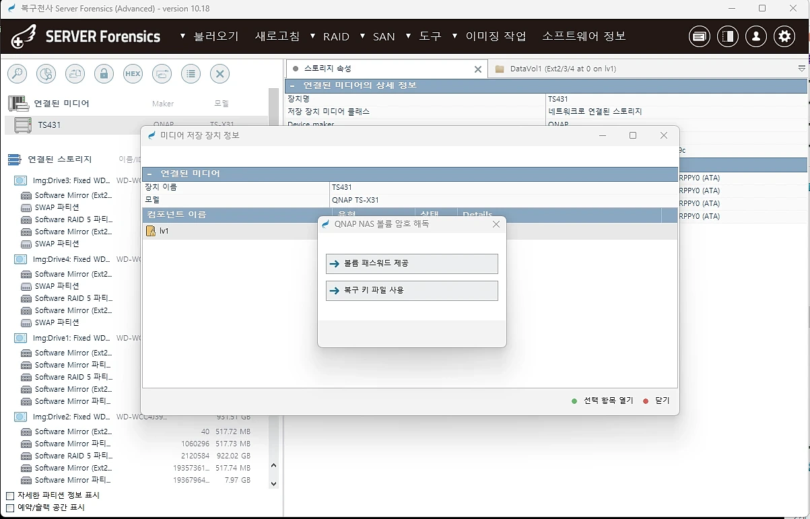Click the 컴포넌트 이름 column header
The height and width of the screenshot is (519, 810).
click(x=236, y=215)
